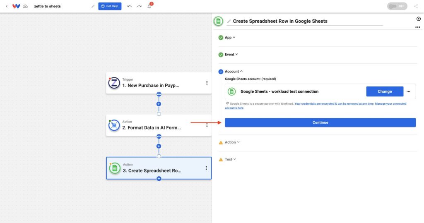Click green check beside App section
This screenshot has height=223, width=424.
pyautogui.click(x=221, y=38)
